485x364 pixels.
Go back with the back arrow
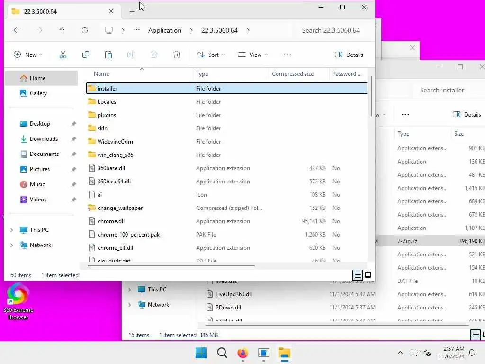pyautogui.click(x=17, y=30)
